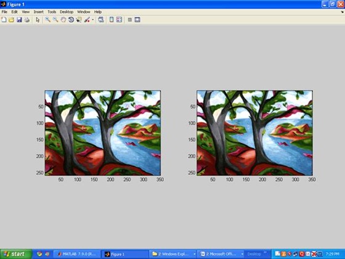Viewport: 345px width, 259px height.
Task: Open the Desktop menu
Action: 67,12
